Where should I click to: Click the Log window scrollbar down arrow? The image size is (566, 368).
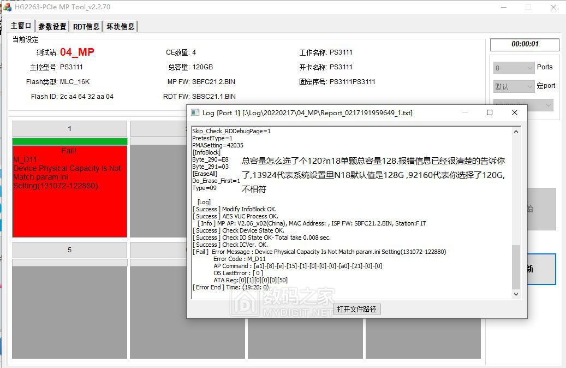pyautogui.click(x=516, y=294)
